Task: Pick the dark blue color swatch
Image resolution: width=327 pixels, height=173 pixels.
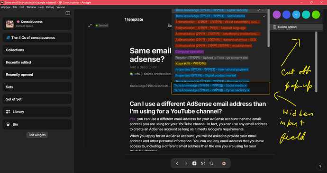Action: (286, 15)
